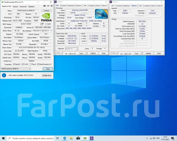
Task: Click the GPU-Z taskbar icon
Action: tap(85, 138)
